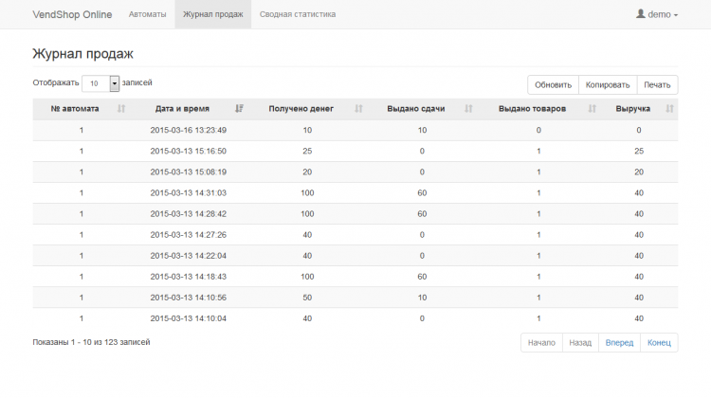Click sort icon in Выручка column
Image resolution: width=711 pixels, height=398 pixels.
pyautogui.click(x=669, y=109)
